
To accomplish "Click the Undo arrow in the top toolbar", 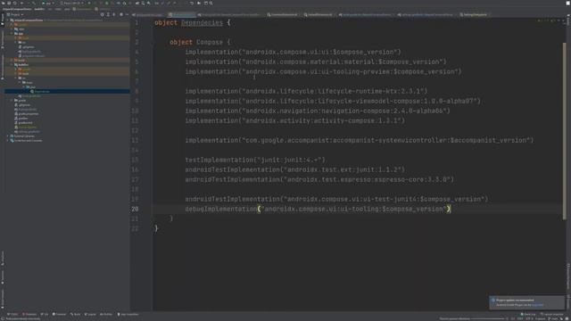I will [x=191, y=3].
